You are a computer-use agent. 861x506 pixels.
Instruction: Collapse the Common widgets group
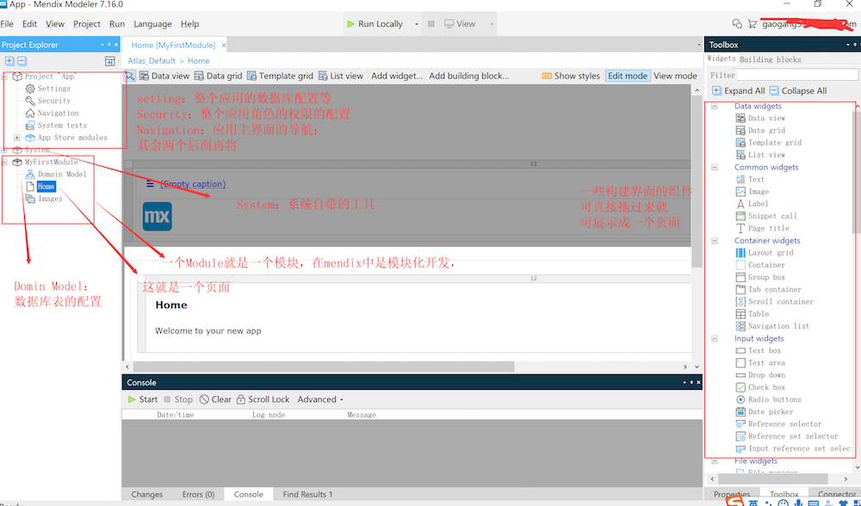[715, 167]
